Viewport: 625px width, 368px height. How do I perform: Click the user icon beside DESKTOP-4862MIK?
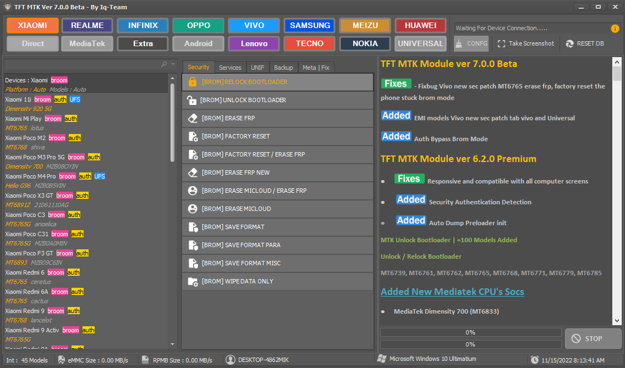click(x=231, y=360)
